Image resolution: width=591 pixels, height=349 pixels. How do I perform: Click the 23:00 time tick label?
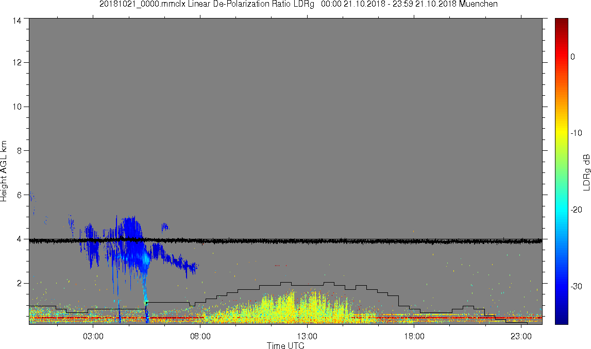click(x=521, y=336)
